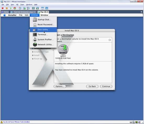Click the VMware Tools warning triangle icon

(2, 122)
